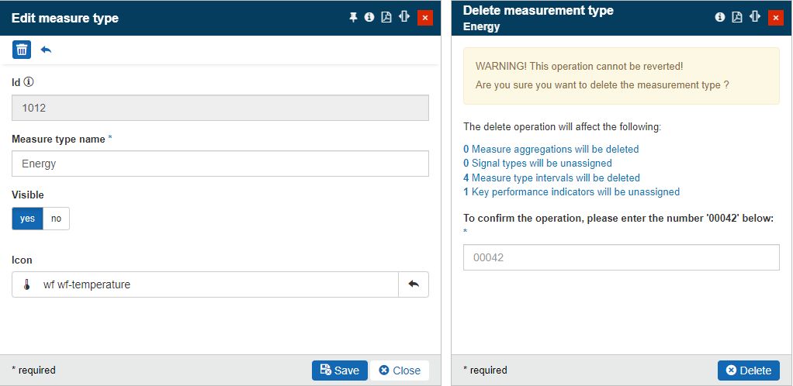Close the Delete measurement type panel
Viewport: 793px width, 386px height.
[774, 17]
